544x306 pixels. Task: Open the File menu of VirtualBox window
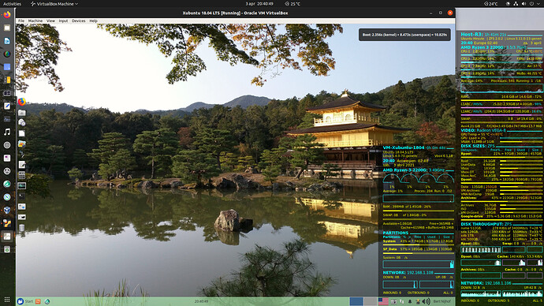(x=21, y=21)
